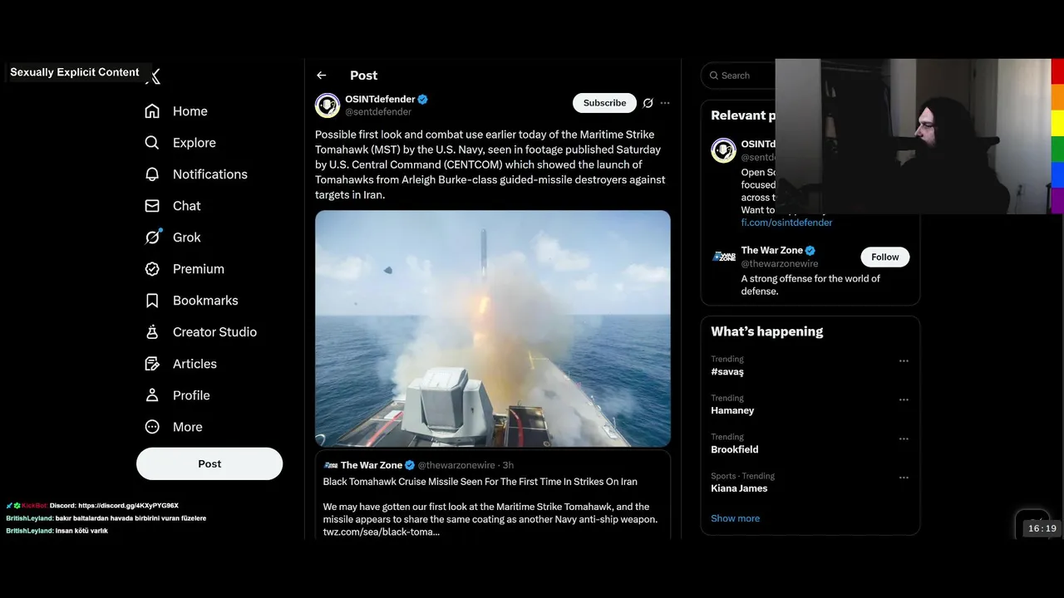Click the search magnifier icon

click(x=714, y=76)
